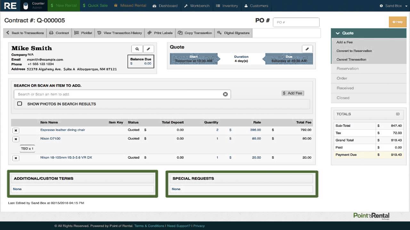Expand the Totals panel details
This screenshot has height=230, width=410.
coord(398,114)
